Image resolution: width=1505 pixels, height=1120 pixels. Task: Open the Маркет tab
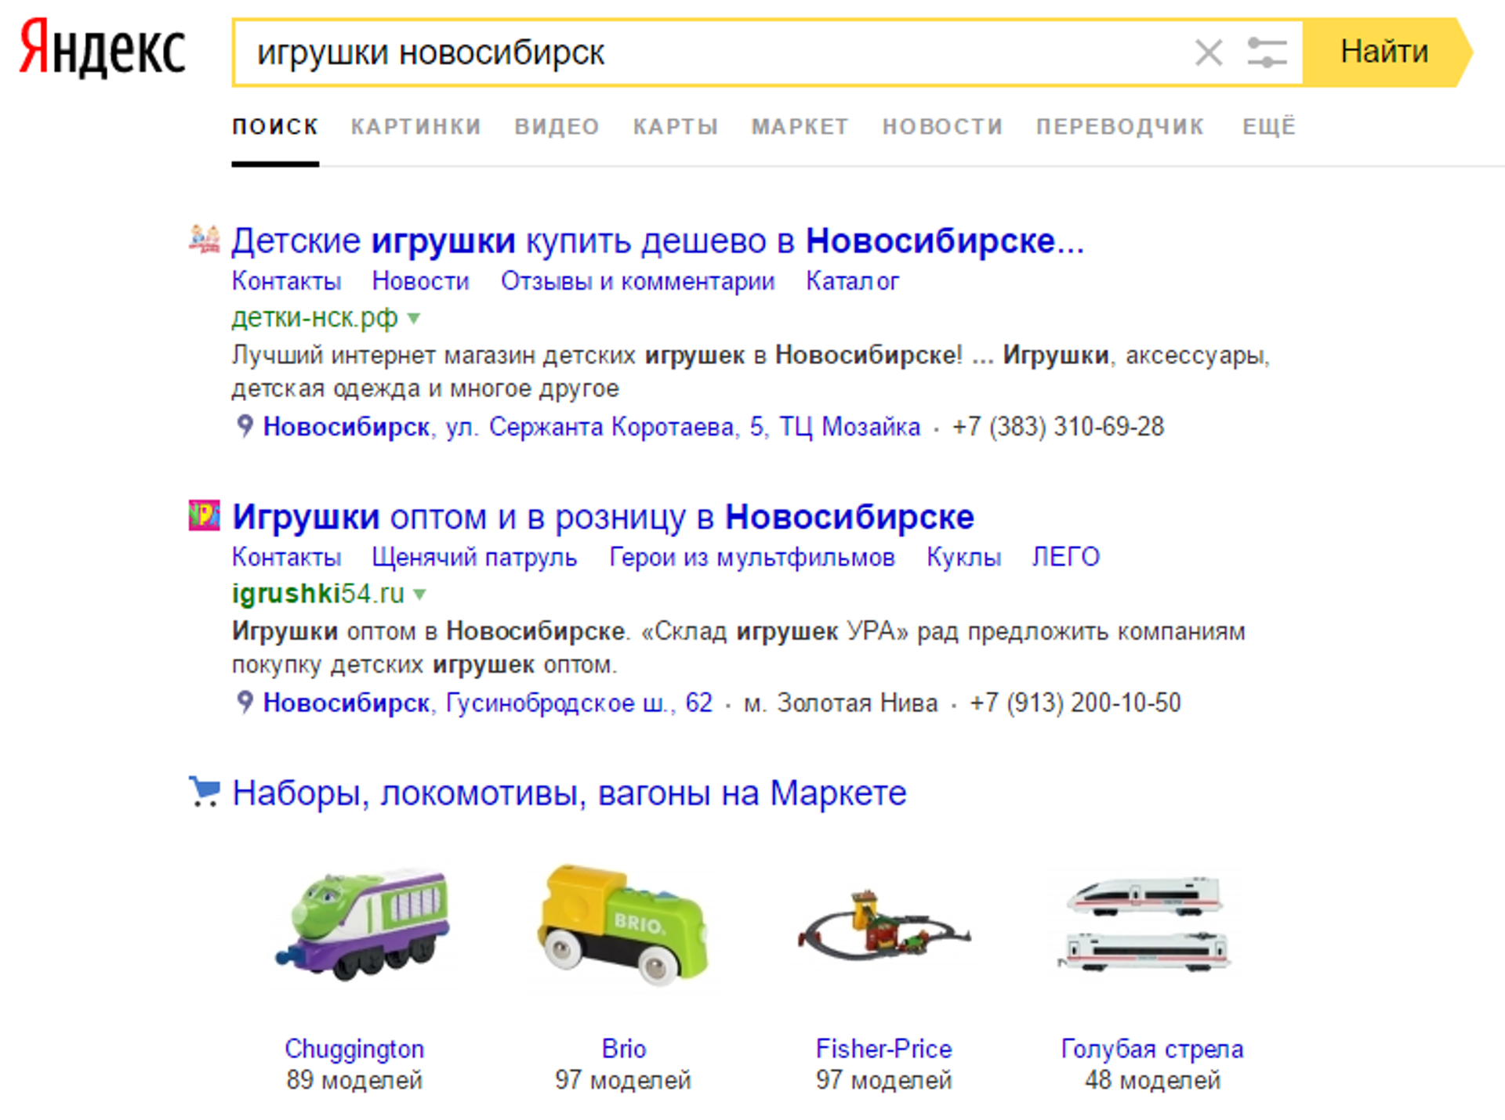[x=800, y=126]
